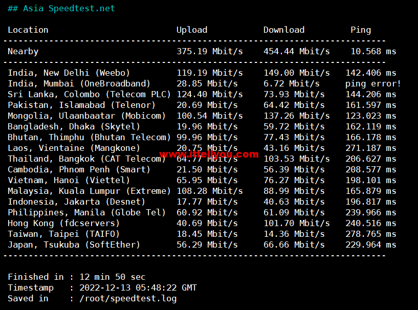418x310 pixels.
Task: Click the 'ping error!' text
Action: [x=373, y=84]
